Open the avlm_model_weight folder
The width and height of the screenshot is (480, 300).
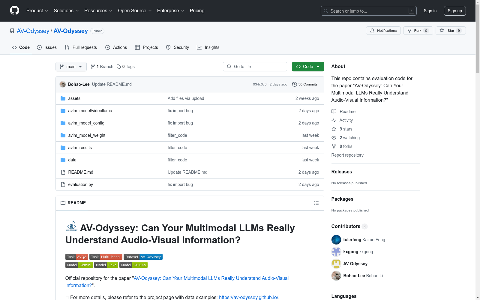(87, 135)
